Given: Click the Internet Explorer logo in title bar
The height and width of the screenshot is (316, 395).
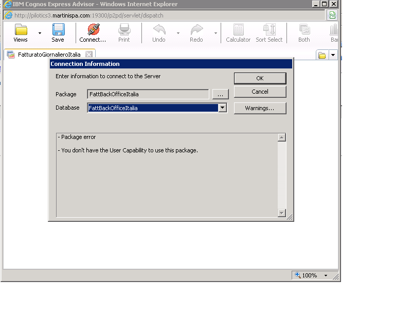Looking at the screenshot, I should (8, 4).
